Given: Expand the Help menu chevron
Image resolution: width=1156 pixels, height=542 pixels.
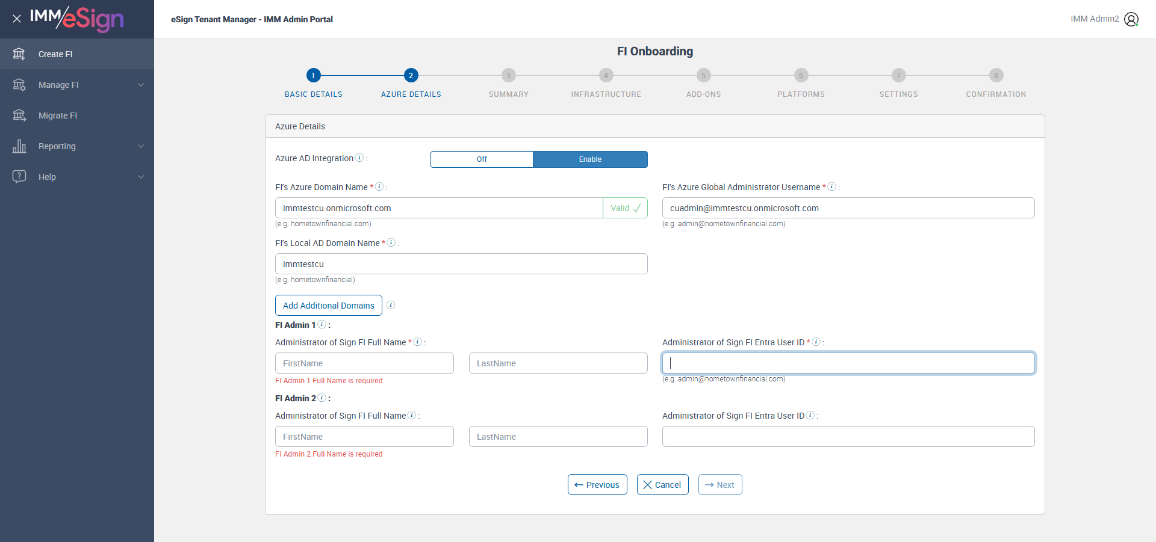Looking at the screenshot, I should (141, 177).
